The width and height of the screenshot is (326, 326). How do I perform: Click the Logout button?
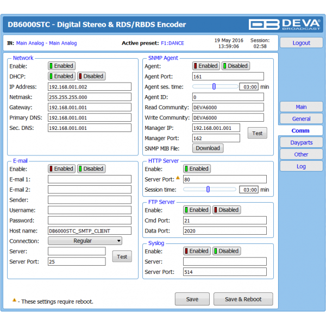click(301, 43)
